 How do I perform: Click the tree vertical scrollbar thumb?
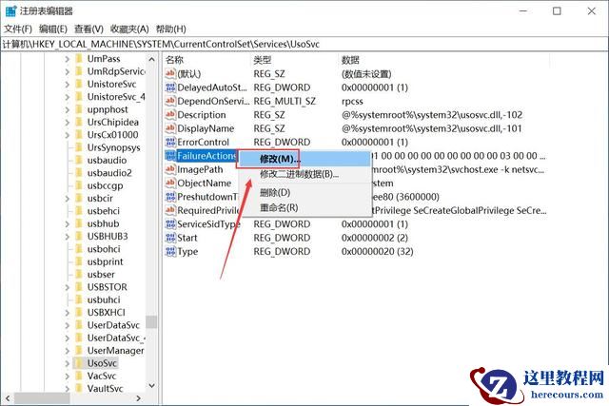click(x=151, y=322)
